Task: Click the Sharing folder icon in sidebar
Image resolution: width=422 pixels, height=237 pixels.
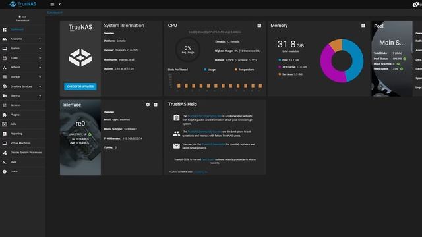Action: tap(5, 95)
